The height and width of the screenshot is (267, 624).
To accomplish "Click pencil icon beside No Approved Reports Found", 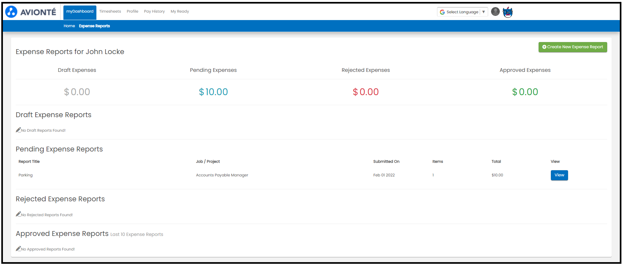I will (18, 249).
